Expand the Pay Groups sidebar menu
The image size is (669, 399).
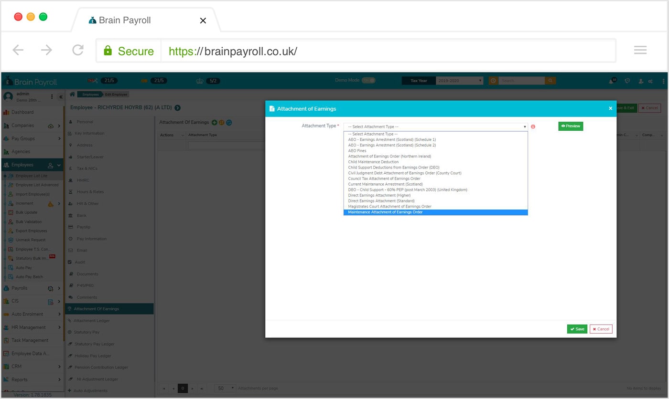[x=59, y=138]
